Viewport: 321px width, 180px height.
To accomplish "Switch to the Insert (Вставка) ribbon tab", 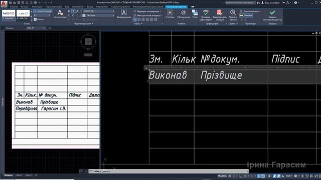I will pyautogui.click(x=25, y=6).
